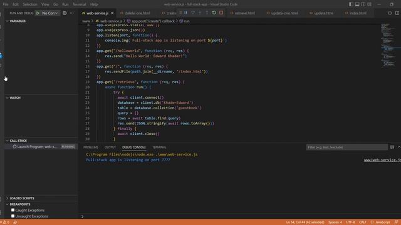Image resolution: width=401 pixels, height=225 pixels.
Task: Select Launch Program session in Call Stack
Action: [41, 147]
